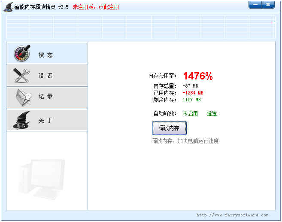
Task: Click the -1284 MB used memory value
Action: [193, 93]
